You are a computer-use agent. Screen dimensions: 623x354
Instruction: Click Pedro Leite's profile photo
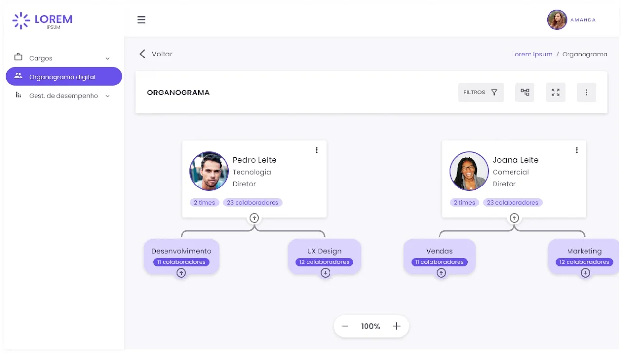tap(209, 171)
